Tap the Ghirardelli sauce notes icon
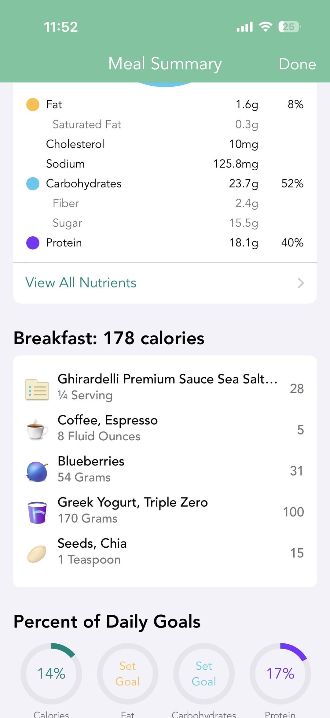 point(37,389)
